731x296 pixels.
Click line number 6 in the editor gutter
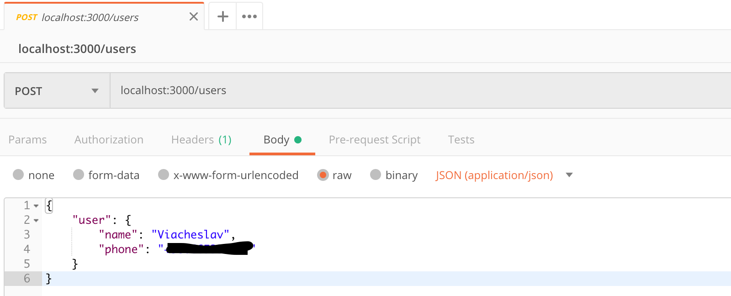pos(27,279)
